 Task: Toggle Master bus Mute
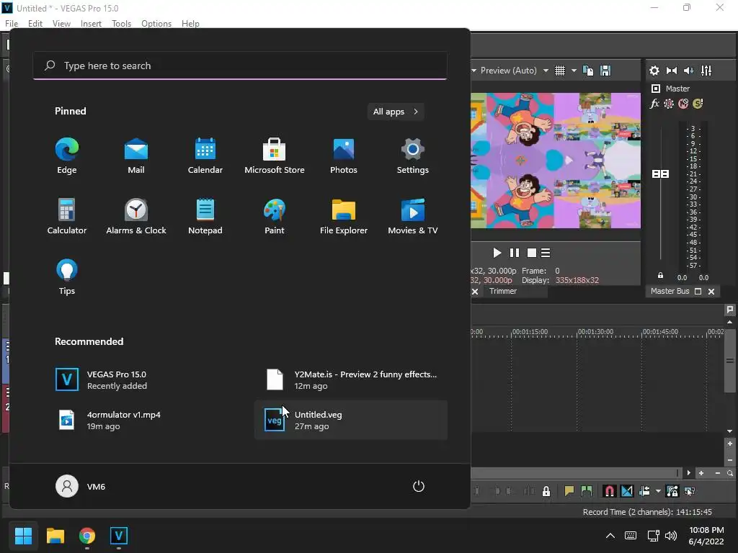(x=683, y=104)
